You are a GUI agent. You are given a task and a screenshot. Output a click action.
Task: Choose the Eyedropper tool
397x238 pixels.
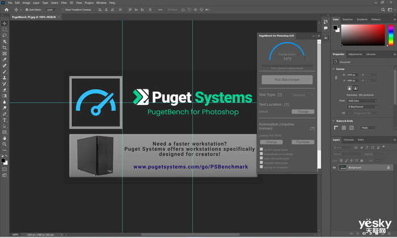point(5,59)
